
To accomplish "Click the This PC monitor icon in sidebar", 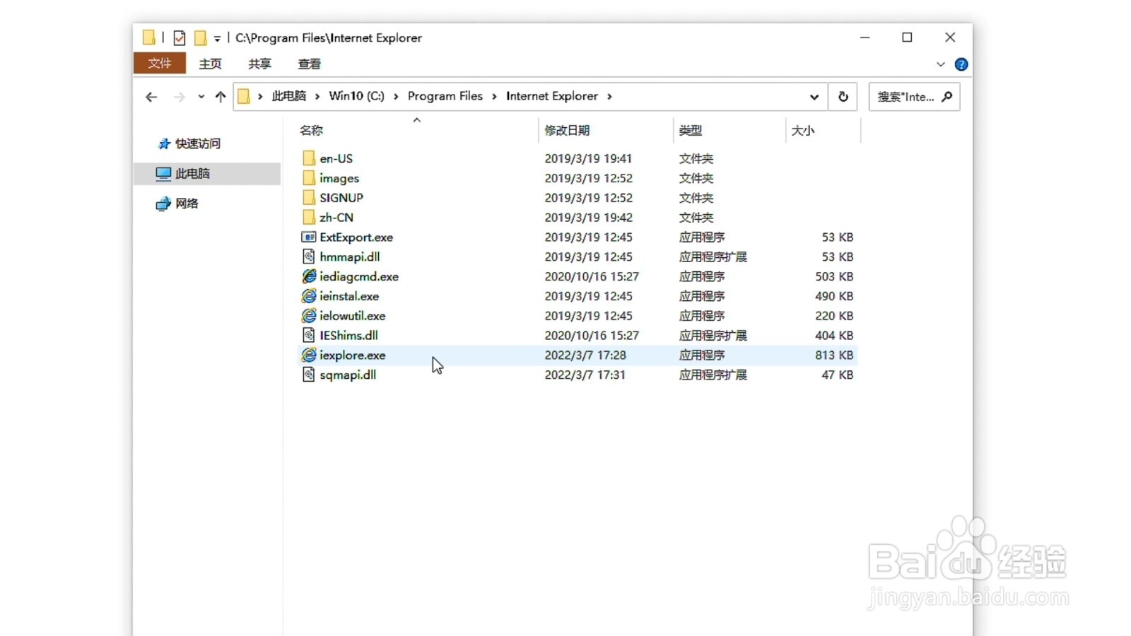I will tap(163, 174).
